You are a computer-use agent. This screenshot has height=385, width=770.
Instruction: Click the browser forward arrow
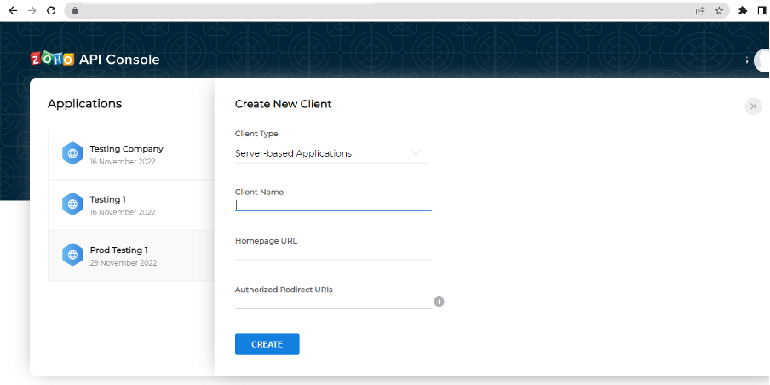coord(32,10)
